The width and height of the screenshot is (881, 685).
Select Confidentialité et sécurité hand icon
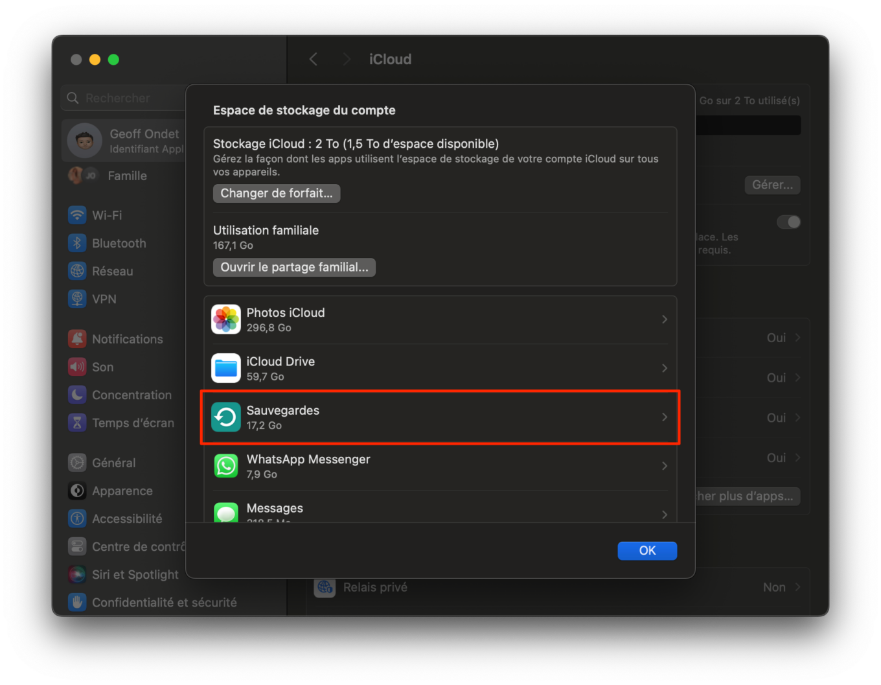(77, 602)
